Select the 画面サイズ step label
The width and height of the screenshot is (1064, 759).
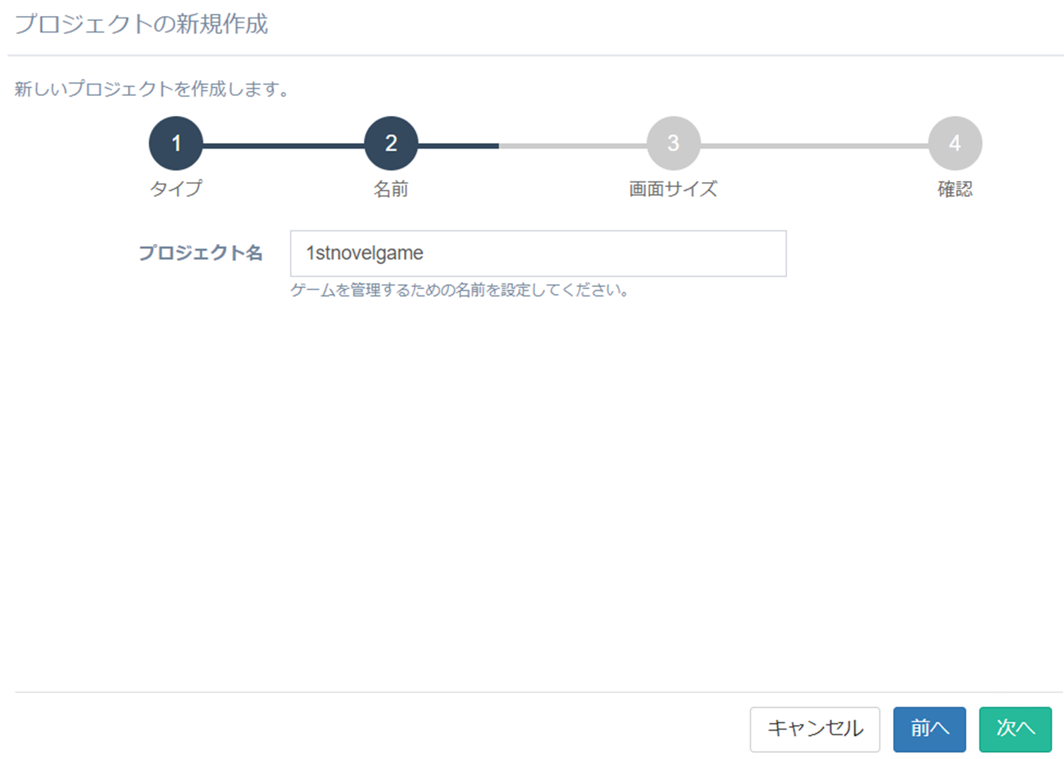coord(672,188)
